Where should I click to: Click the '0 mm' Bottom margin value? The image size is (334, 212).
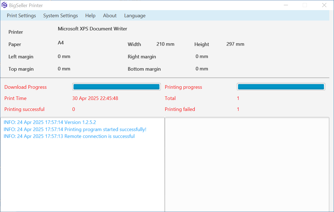[202, 69]
